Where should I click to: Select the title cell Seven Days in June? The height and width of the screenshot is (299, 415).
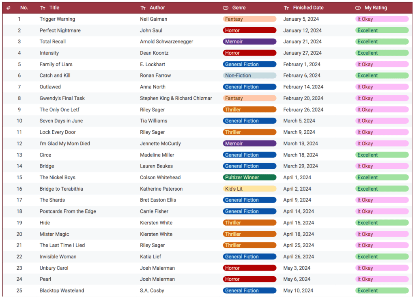click(61, 120)
